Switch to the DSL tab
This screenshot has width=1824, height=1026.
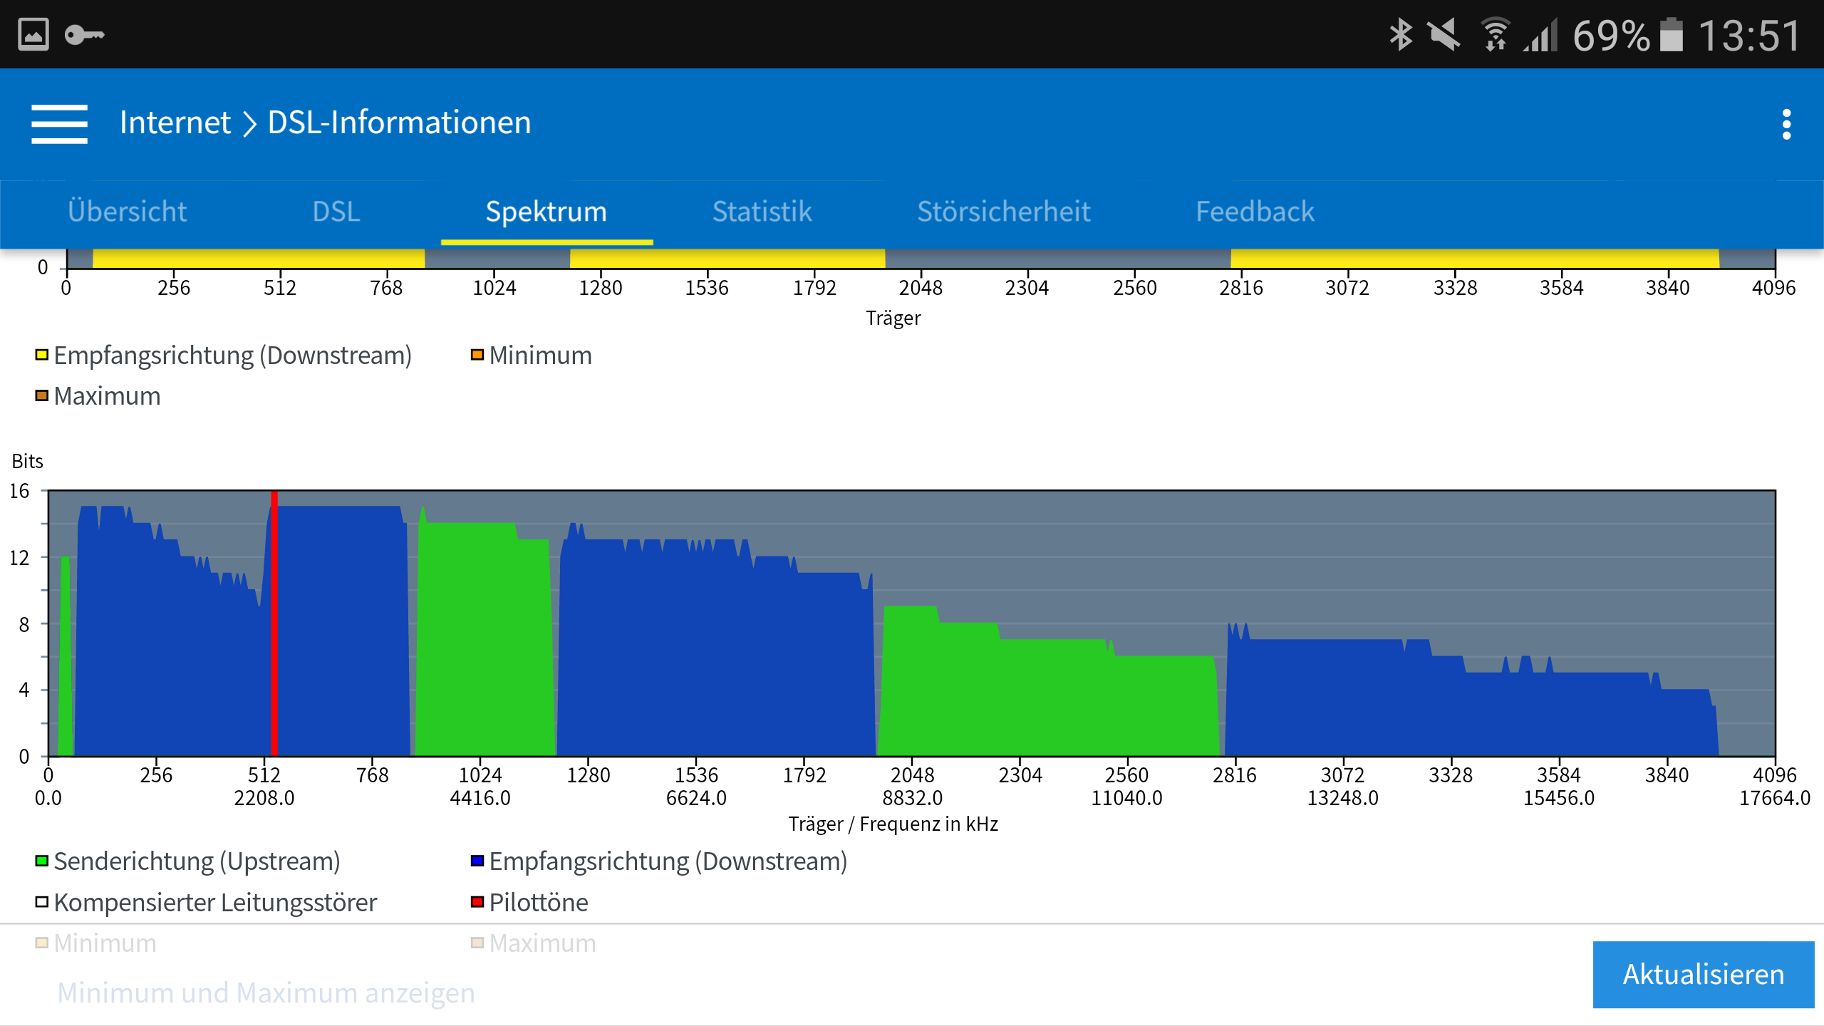[x=336, y=212]
